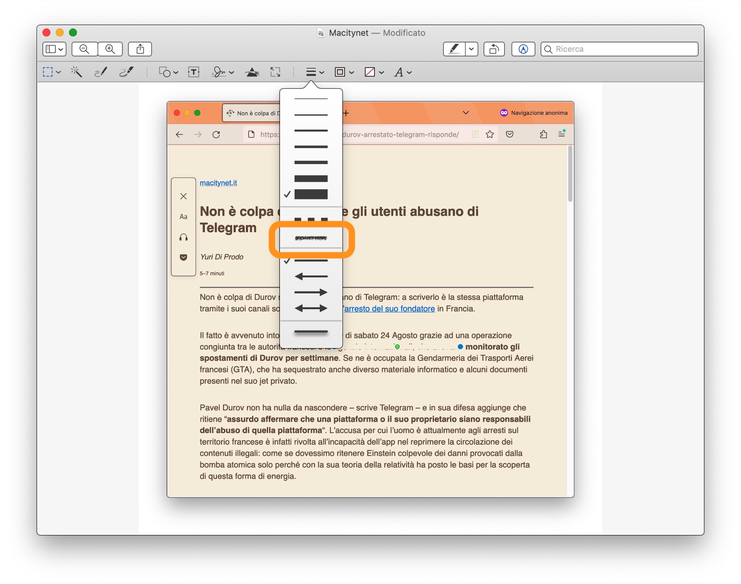Screen dimensions: 741x584
Task: Click the Share button in the toolbar
Action: (140, 49)
